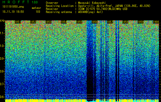This screenshot has height=102, width=161.
Task: Click the 1859 time marker label
Action: point(141,22)
